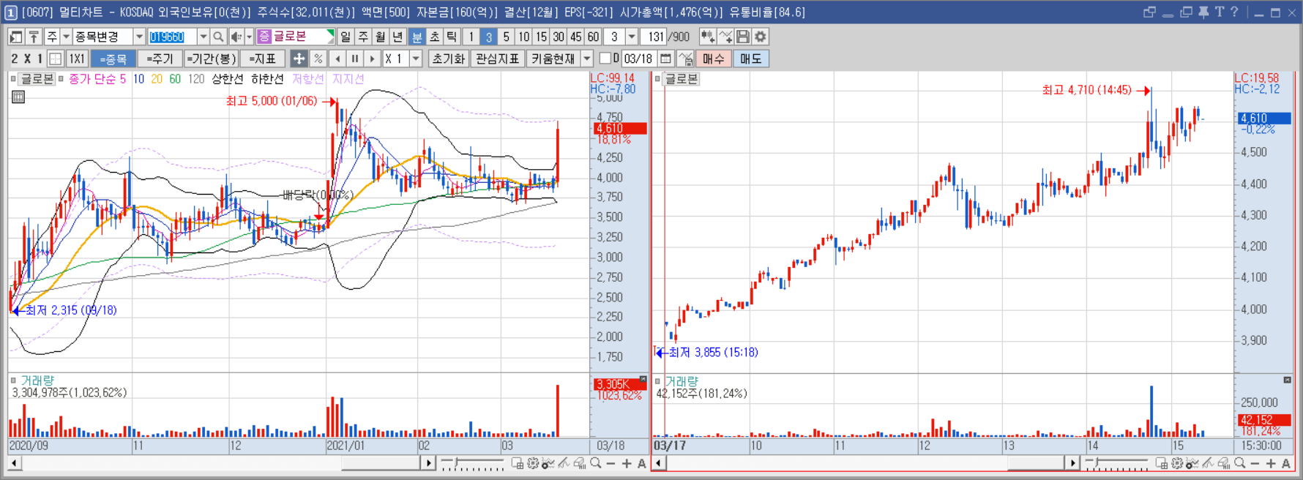Screen dimensions: 1303x480
Task: Select the 60 minute interval button
Action: [x=593, y=37]
